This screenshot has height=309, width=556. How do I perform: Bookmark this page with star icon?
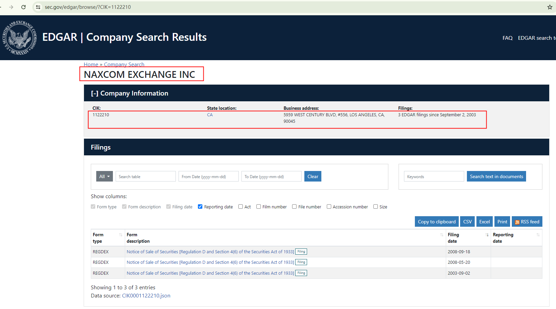tap(550, 7)
